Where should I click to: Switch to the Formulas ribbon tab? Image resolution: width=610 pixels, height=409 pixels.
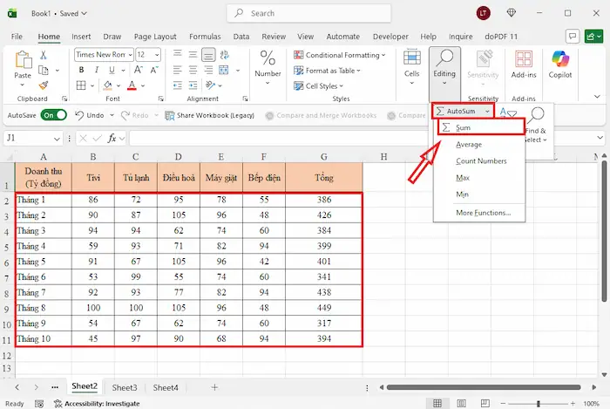(207, 37)
